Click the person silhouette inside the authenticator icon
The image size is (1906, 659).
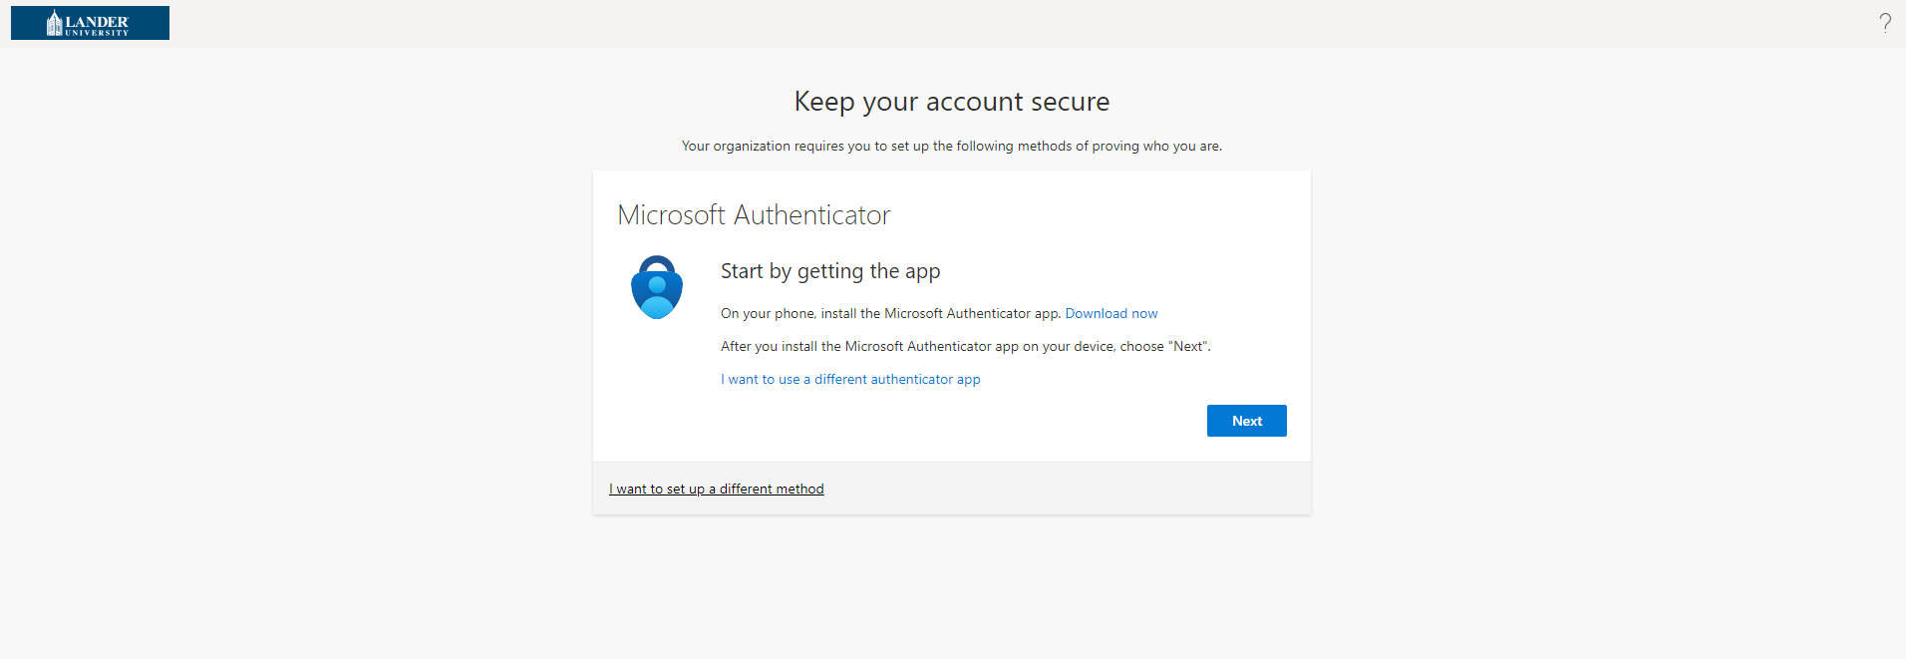point(657,296)
